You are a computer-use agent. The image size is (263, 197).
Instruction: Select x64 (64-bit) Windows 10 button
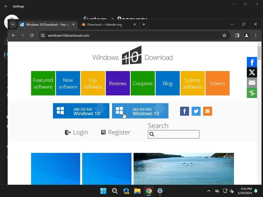pyautogui.click(x=140, y=111)
